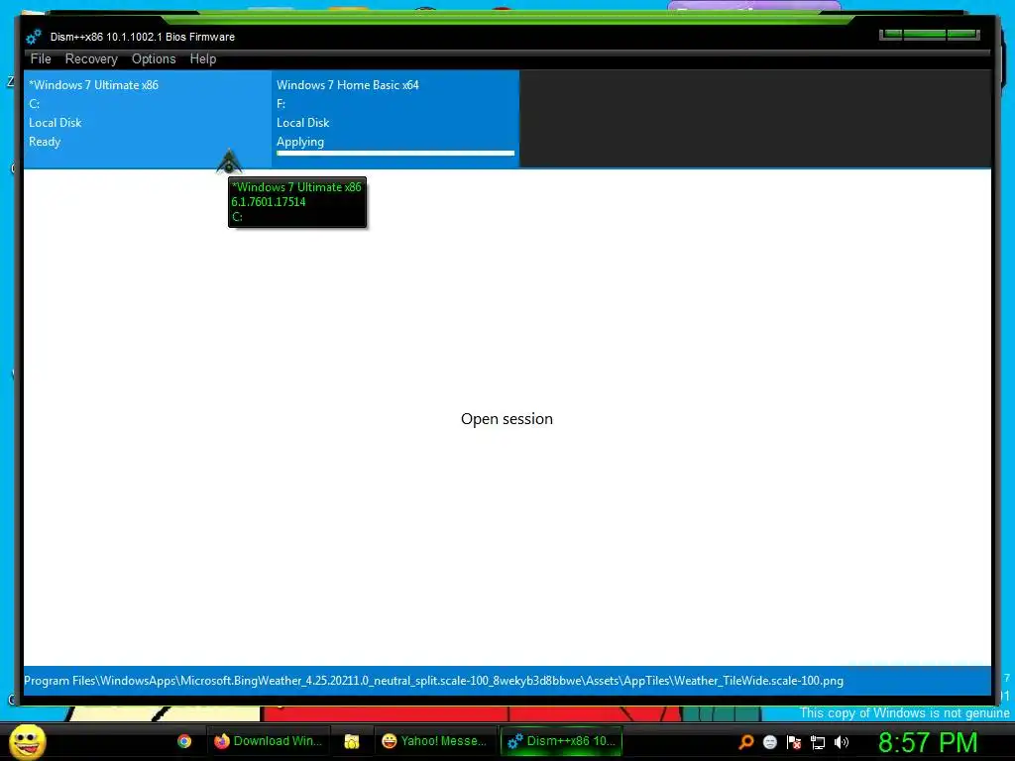Open the network tray icon

pyautogui.click(x=818, y=742)
